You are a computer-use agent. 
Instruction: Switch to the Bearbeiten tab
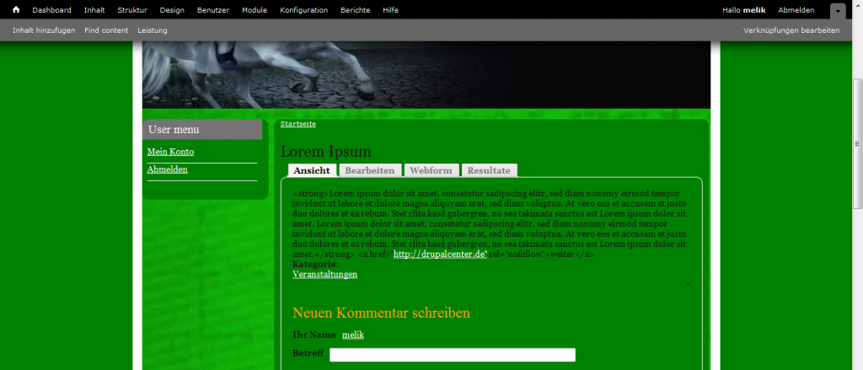tap(369, 170)
